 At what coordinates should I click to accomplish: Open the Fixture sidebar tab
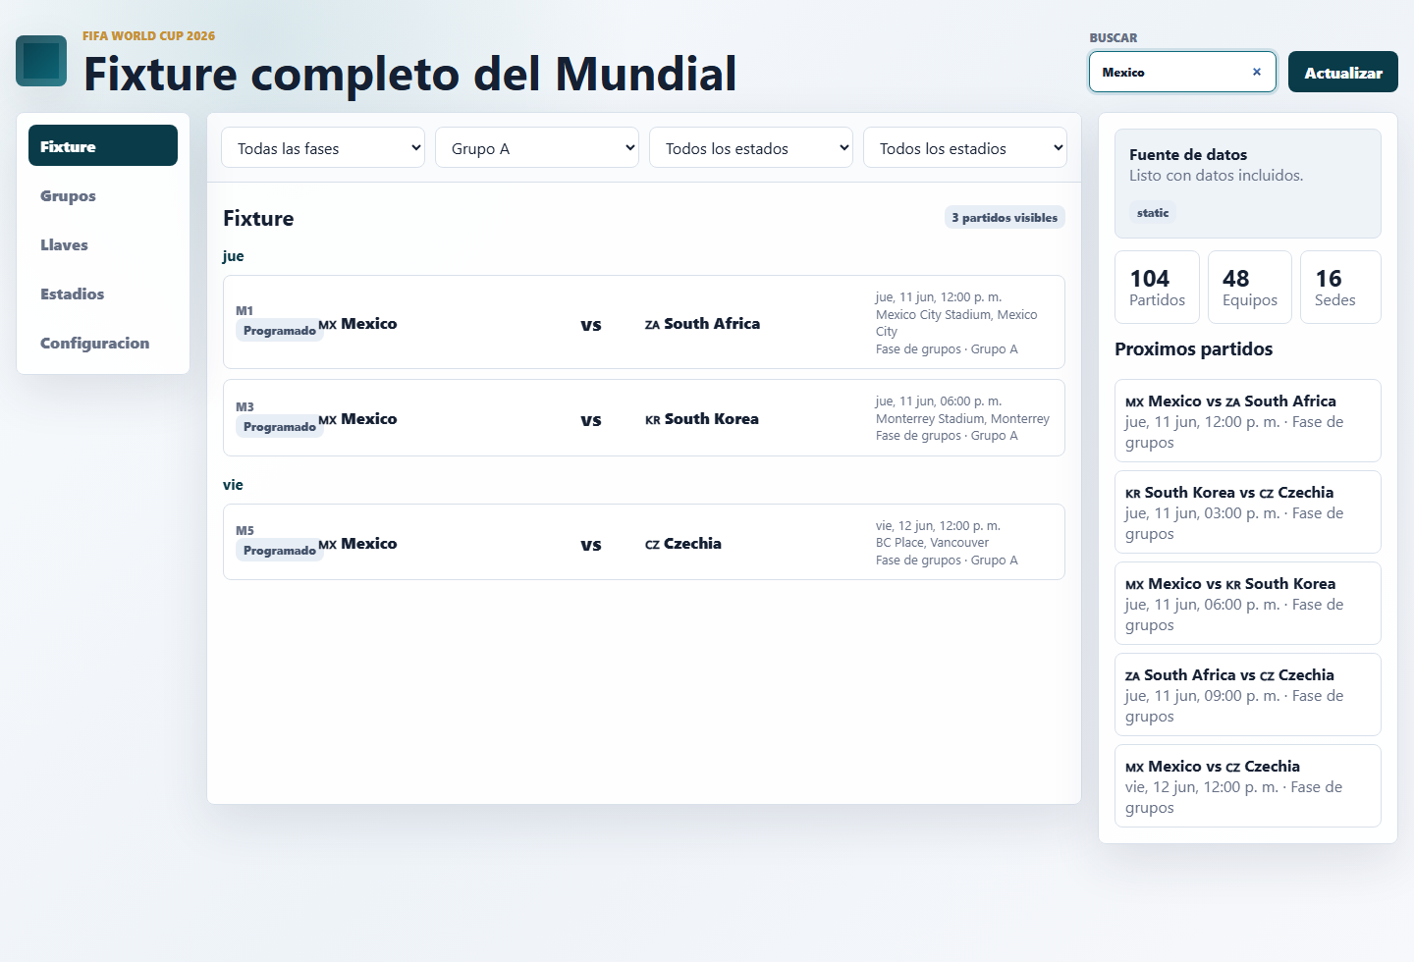pos(103,145)
